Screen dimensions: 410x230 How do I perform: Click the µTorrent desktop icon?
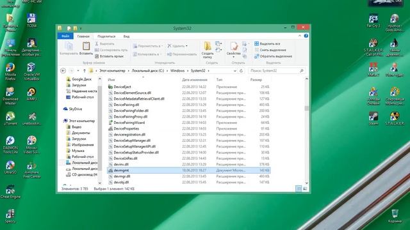(x=10, y=118)
